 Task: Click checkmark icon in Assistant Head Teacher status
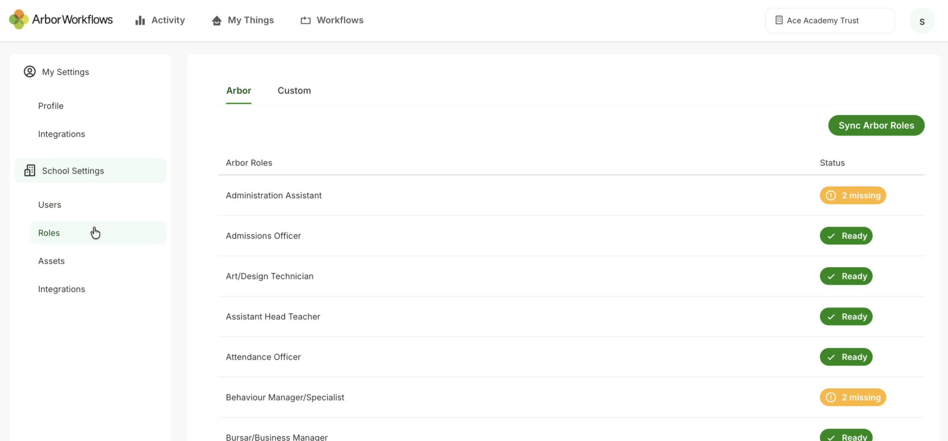(831, 317)
